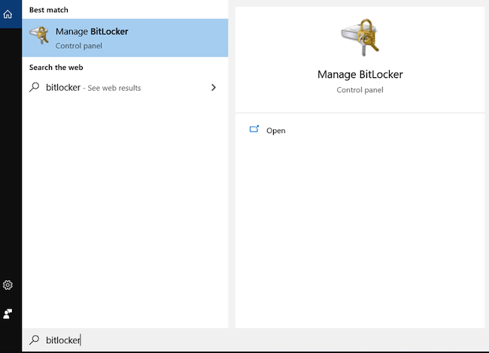Image resolution: width=489 pixels, height=353 pixels.
Task: Click the large BitLocker drive icon in preview
Action: (x=360, y=38)
